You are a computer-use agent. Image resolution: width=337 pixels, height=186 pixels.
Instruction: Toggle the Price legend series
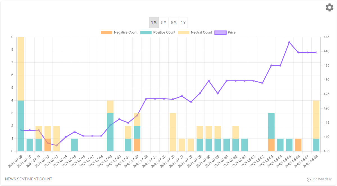[x=225, y=33]
